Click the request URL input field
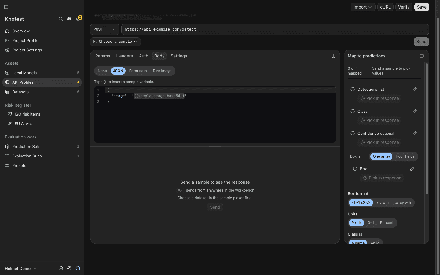This screenshot has width=440, height=275. pos(275,29)
